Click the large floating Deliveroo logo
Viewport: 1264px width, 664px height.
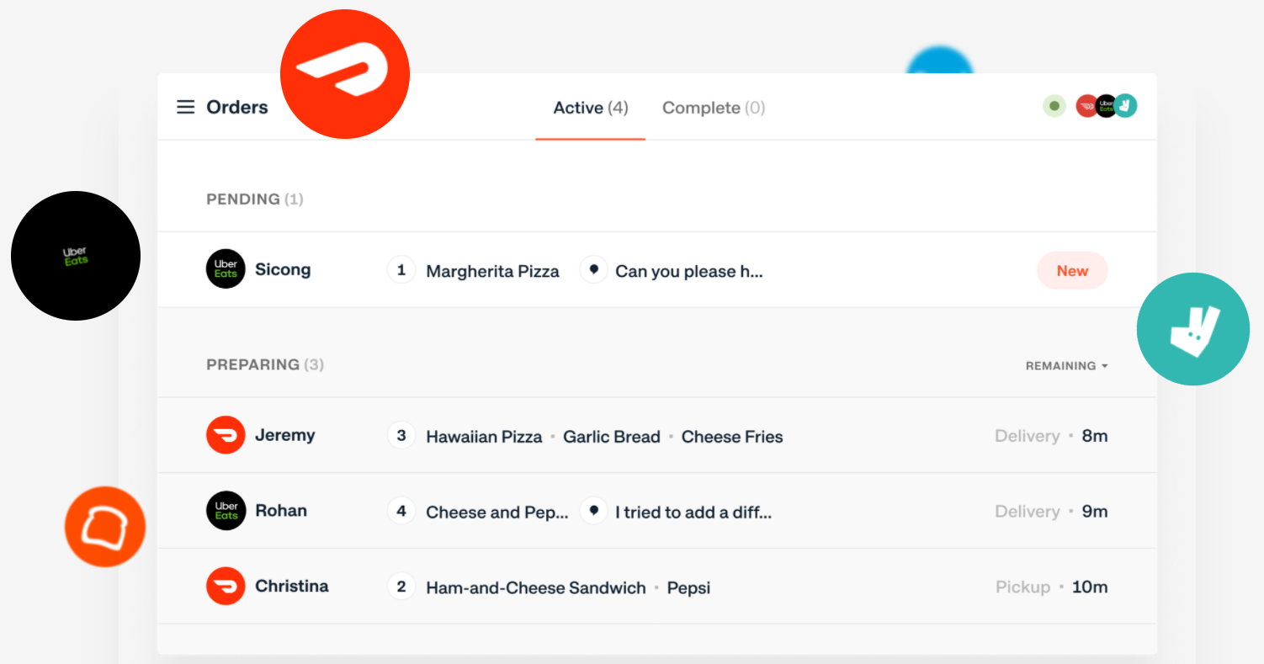1192,329
